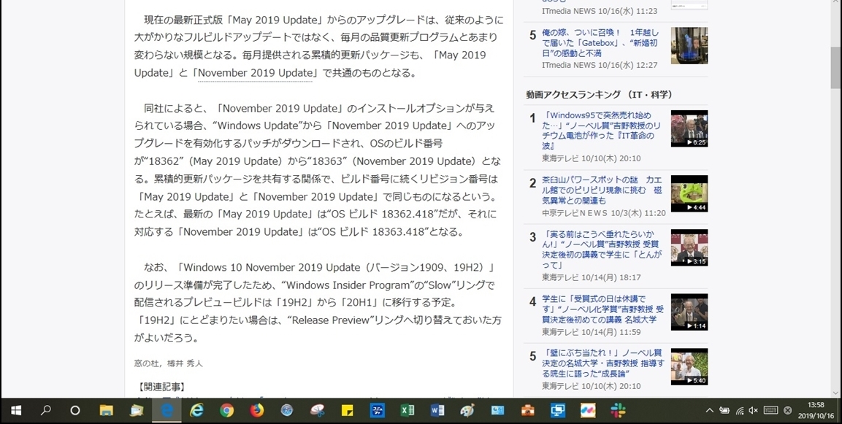Viewport: 842px width, 424px height.
Task: Open 壁にぶち当たれ video headline link
Action: click(x=602, y=363)
